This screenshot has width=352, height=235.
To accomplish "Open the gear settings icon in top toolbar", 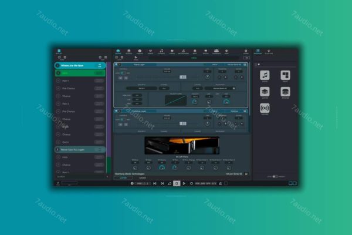I will [246, 52].
